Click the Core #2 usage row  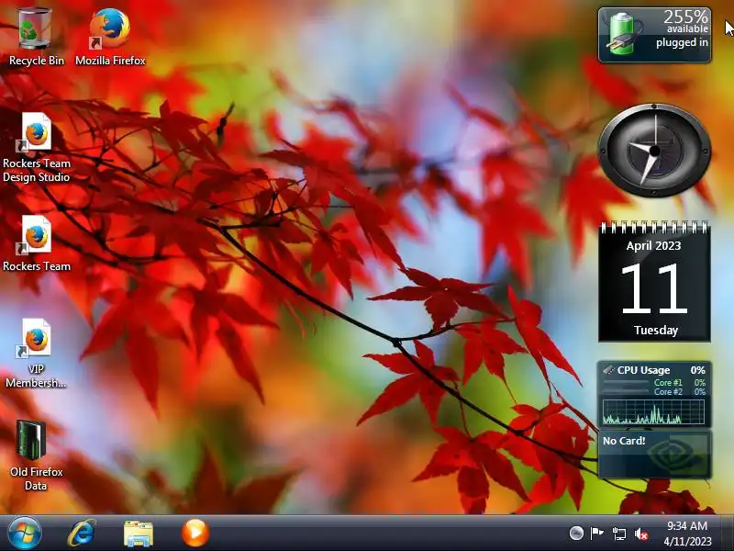coord(654,392)
